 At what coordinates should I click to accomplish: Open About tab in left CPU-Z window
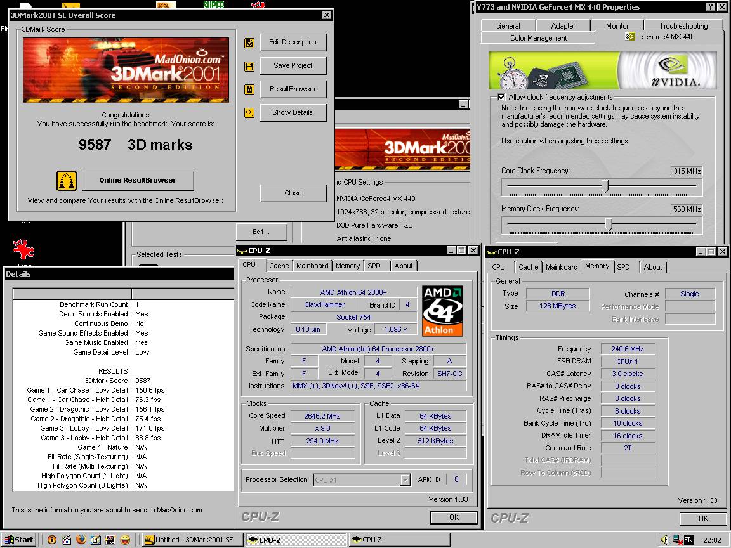pos(404,266)
